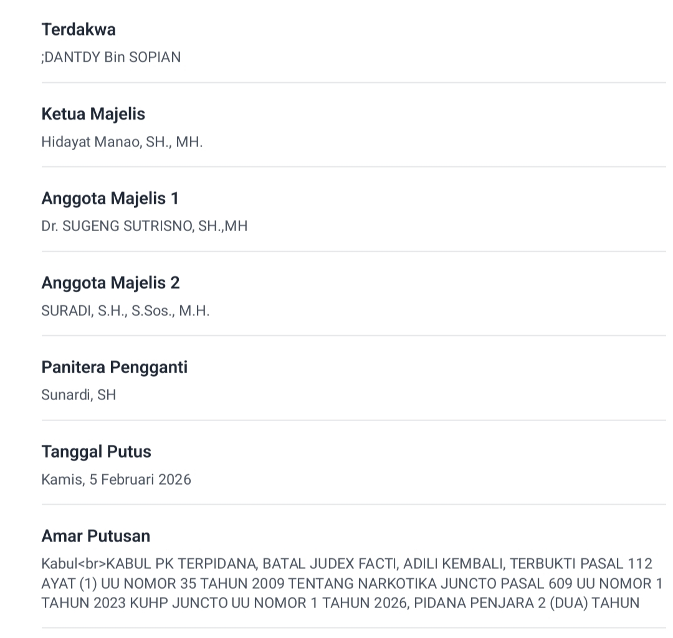This screenshot has width=673, height=638.
Task: Click the text KABUL PK TERPIDANA
Action: (181, 564)
